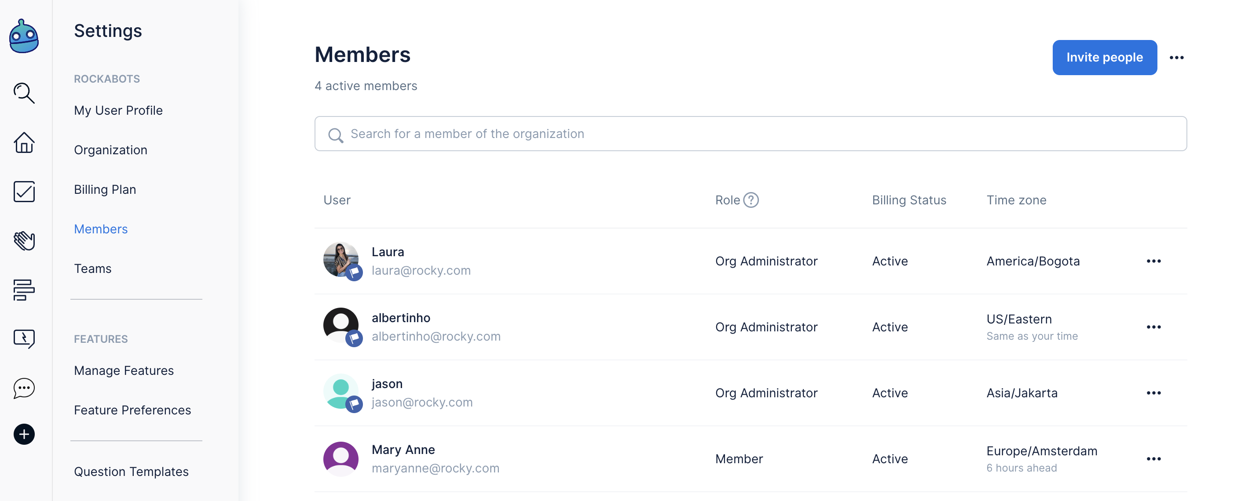The height and width of the screenshot is (501, 1252).
Task: Focus the member search field
Action: [x=750, y=134]
